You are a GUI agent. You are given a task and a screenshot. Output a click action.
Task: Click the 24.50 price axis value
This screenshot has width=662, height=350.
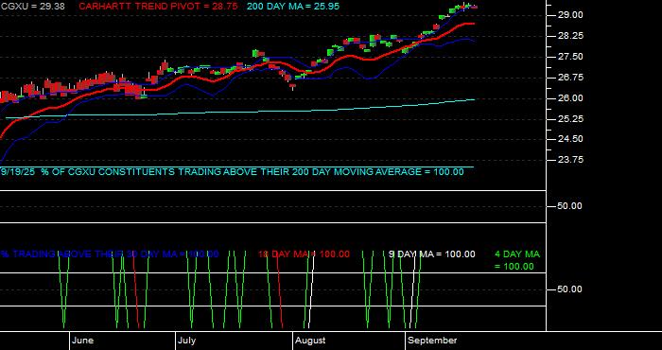(571, 139)
